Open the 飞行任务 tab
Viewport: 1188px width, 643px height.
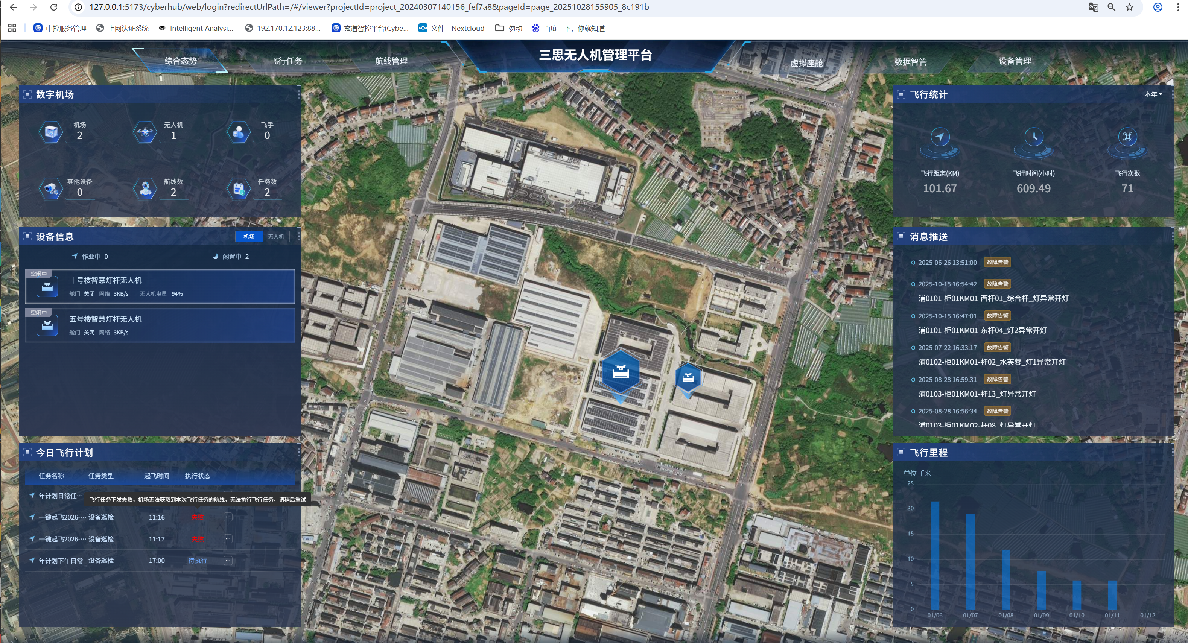(x=286, y=61)
